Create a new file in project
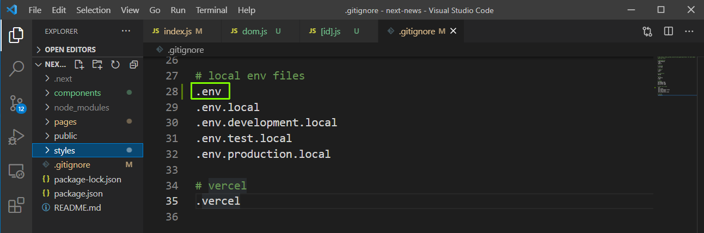This screenshot has height=233, width=704. pyautogui.click(x=79, y=65)
